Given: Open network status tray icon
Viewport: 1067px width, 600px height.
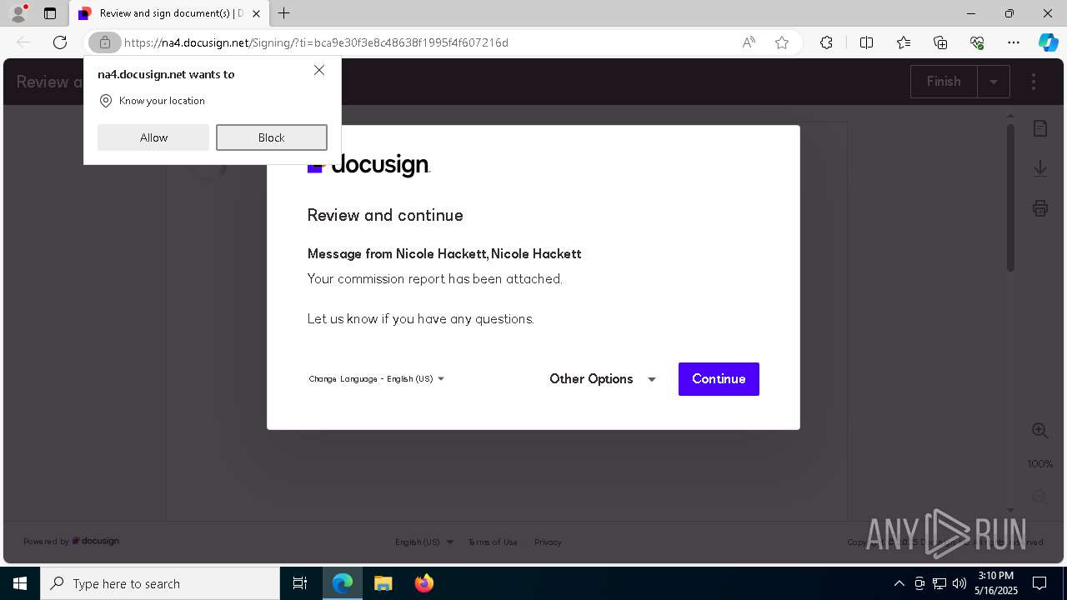Looking at the screenshot, I should 939,583.
